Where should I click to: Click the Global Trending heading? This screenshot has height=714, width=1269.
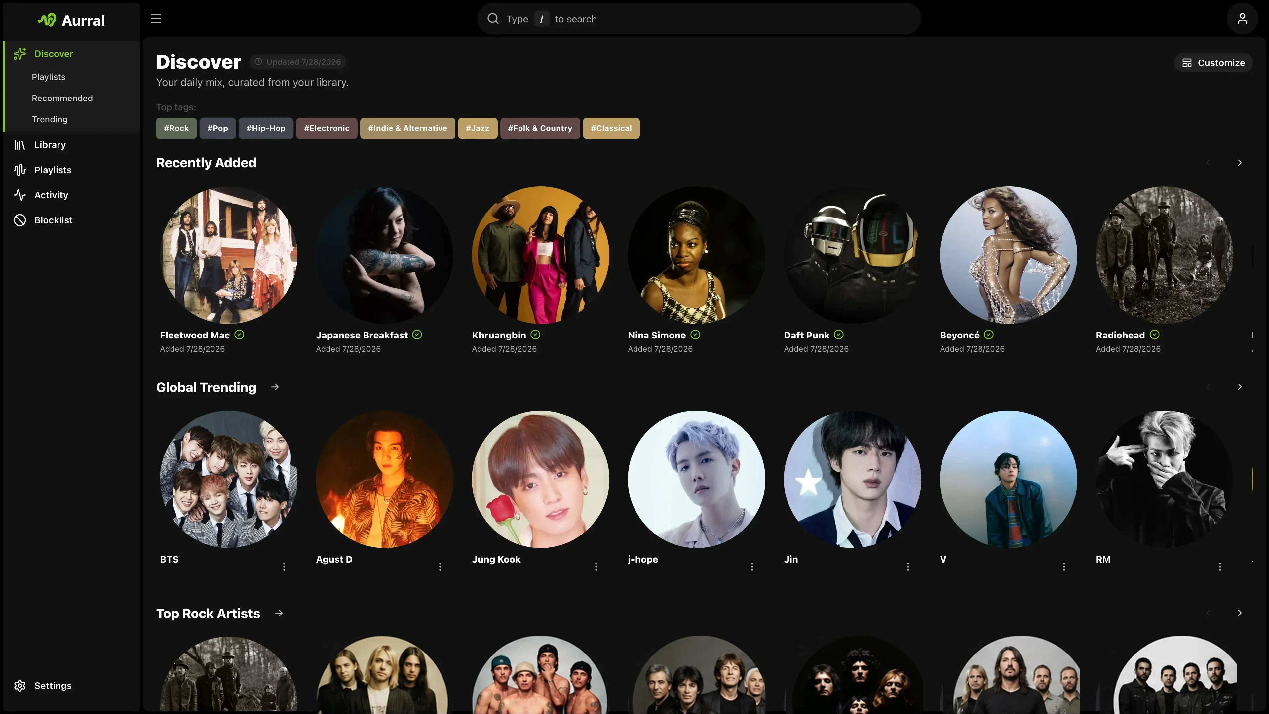click(x=206, y=387)
